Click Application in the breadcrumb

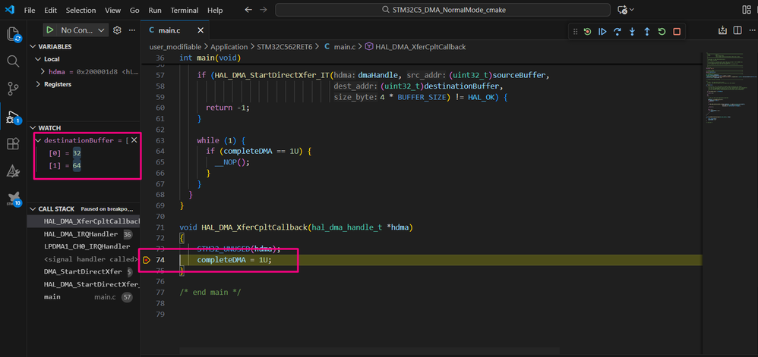(x=229, y=47)
